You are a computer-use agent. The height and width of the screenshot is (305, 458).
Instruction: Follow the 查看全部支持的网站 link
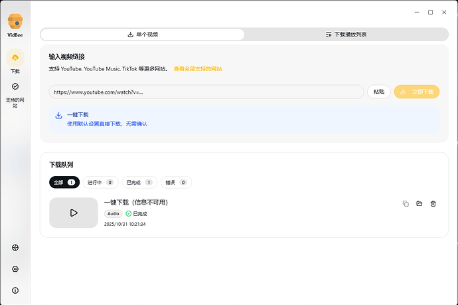(x=198, y=68)
